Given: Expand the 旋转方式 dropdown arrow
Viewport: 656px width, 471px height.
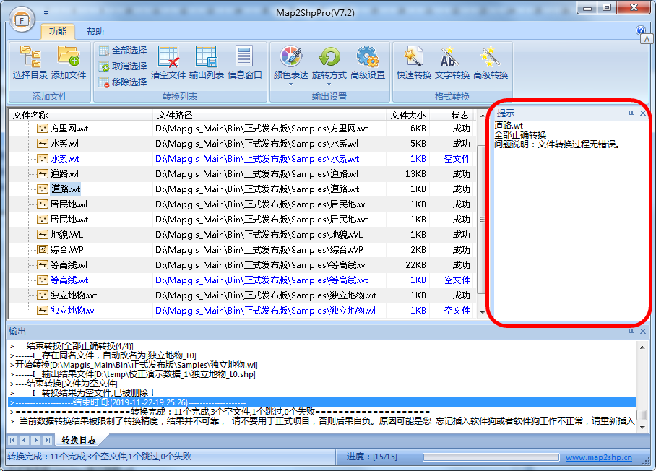Looking at the screenshot, I should 329,84.
